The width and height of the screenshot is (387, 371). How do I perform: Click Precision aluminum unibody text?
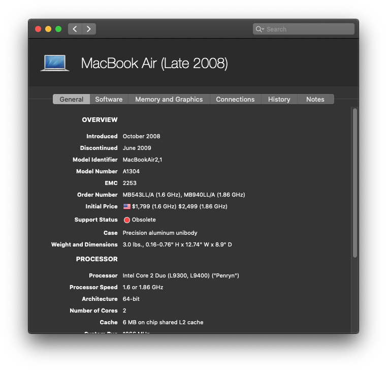pyautogui.click(x=160, y=233)
